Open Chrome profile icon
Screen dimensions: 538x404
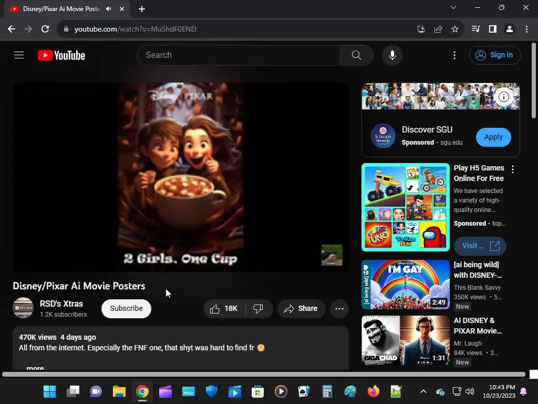point(510,29)
